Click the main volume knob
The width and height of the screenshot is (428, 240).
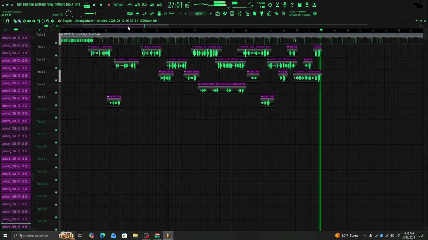click(x=69, y=14)
